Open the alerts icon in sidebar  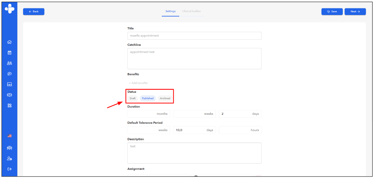[x=9, y=95]
